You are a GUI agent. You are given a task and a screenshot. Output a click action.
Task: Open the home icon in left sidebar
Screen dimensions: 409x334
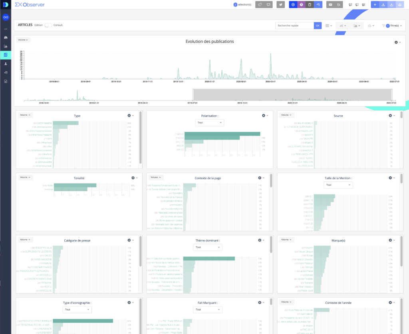tap(6, 38)
